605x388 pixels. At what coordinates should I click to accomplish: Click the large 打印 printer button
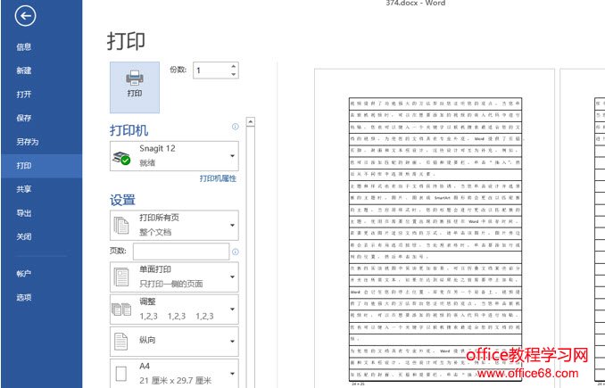135,87
